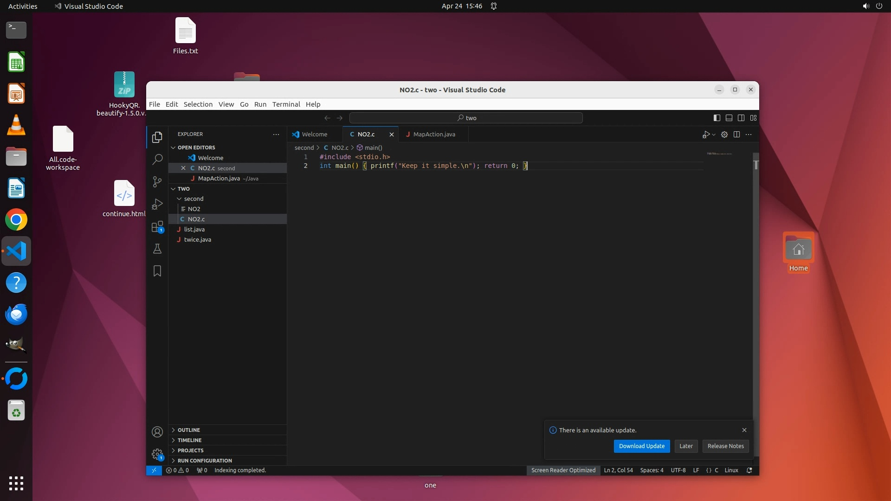Open the Terminal menu
This screenshot has height=501, width=891.
(286, 104)
